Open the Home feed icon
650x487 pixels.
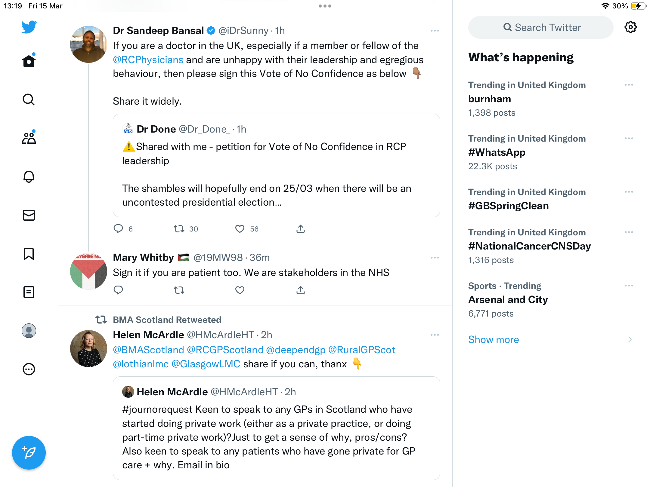29,61
